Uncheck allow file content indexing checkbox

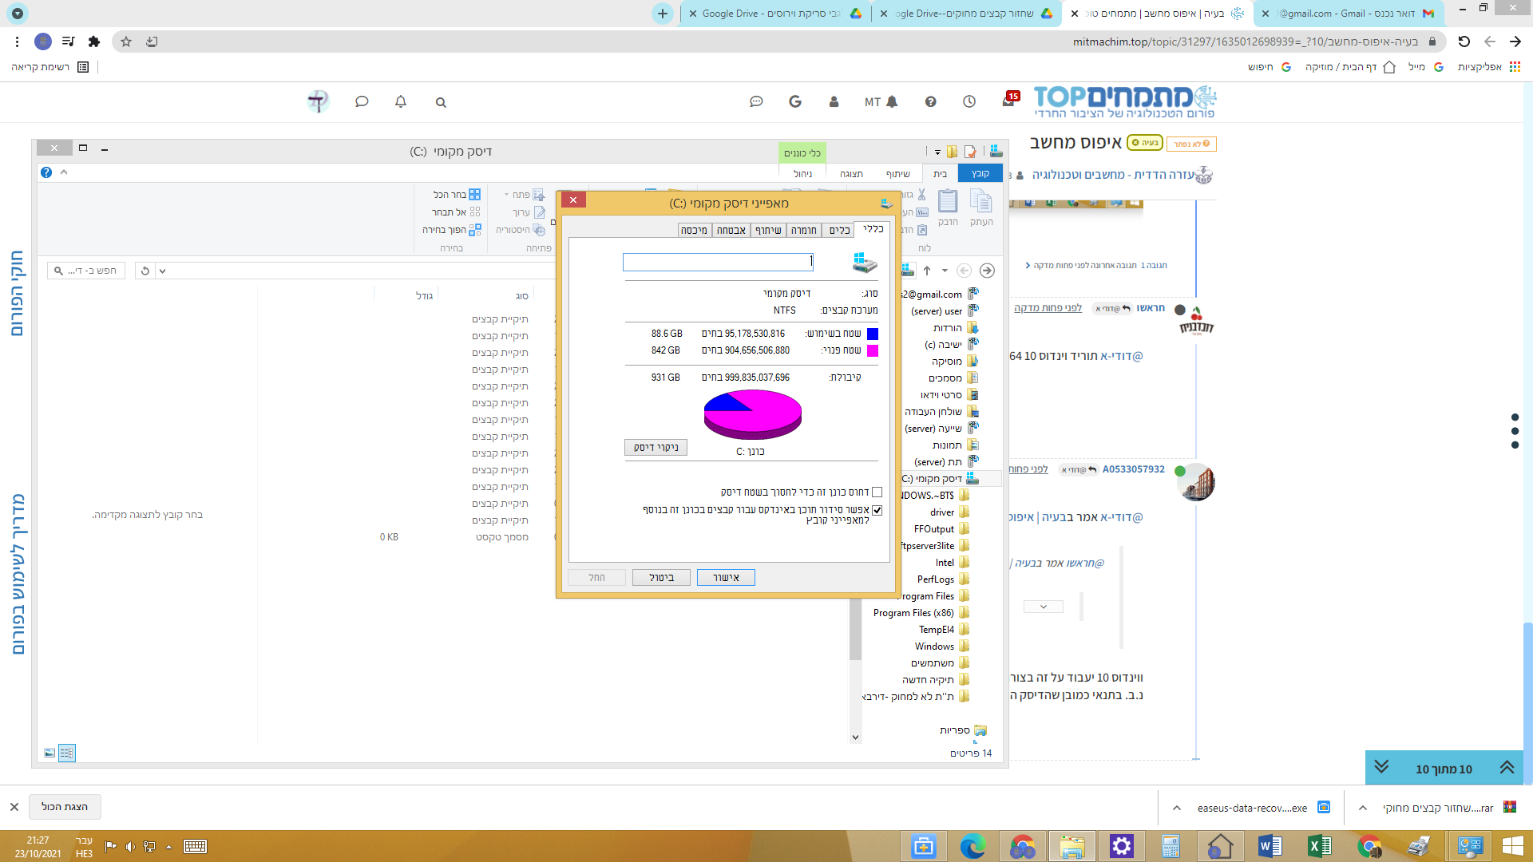[x=877, y=510]
